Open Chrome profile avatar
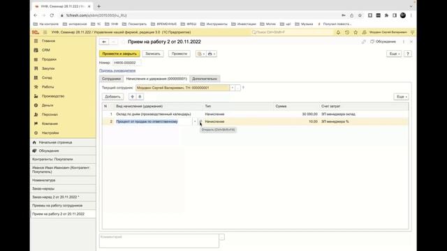Viewport: 447px width, 251px height. click(403, 15)
